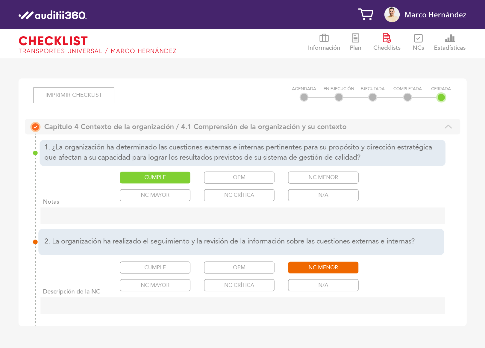Choose NC CRÍTICA for question 2
The height and width of the screenshot is (348, 485).
click(x=239, y=285)
